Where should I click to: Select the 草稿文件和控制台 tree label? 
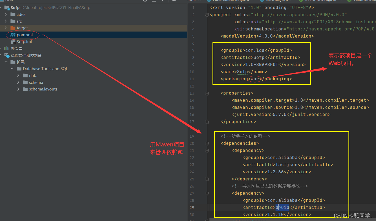26,55
